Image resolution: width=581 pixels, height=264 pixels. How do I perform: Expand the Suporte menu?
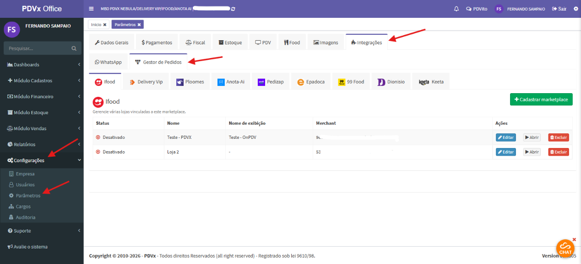click(x=42, y=231)
